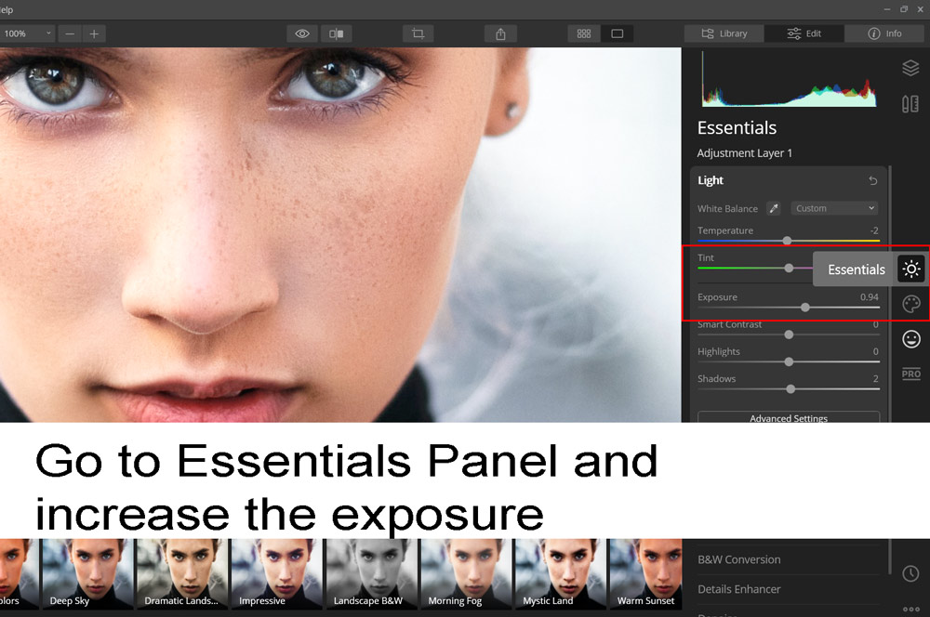Click the Tint slider handle
Image resolution: width=930 pixels, height=617 pixels.
[x=789, y=268]
